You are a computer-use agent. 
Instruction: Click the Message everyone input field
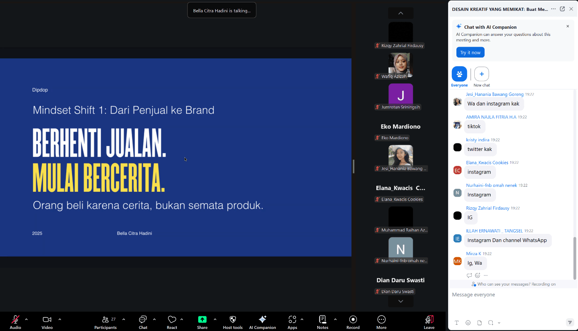(x=508, y=295)
